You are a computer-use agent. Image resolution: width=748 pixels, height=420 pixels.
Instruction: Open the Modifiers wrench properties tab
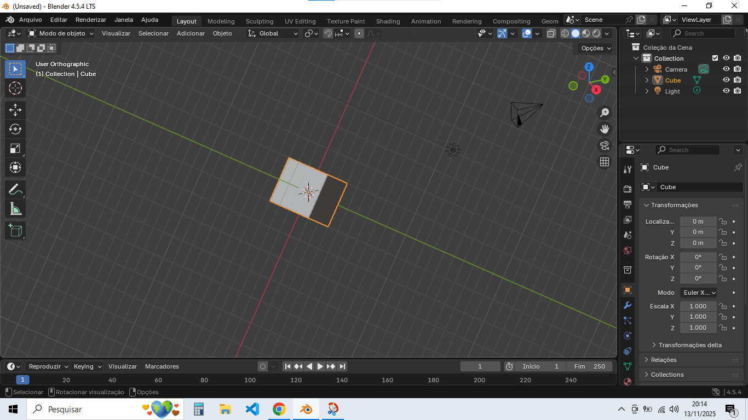point(628,305)
